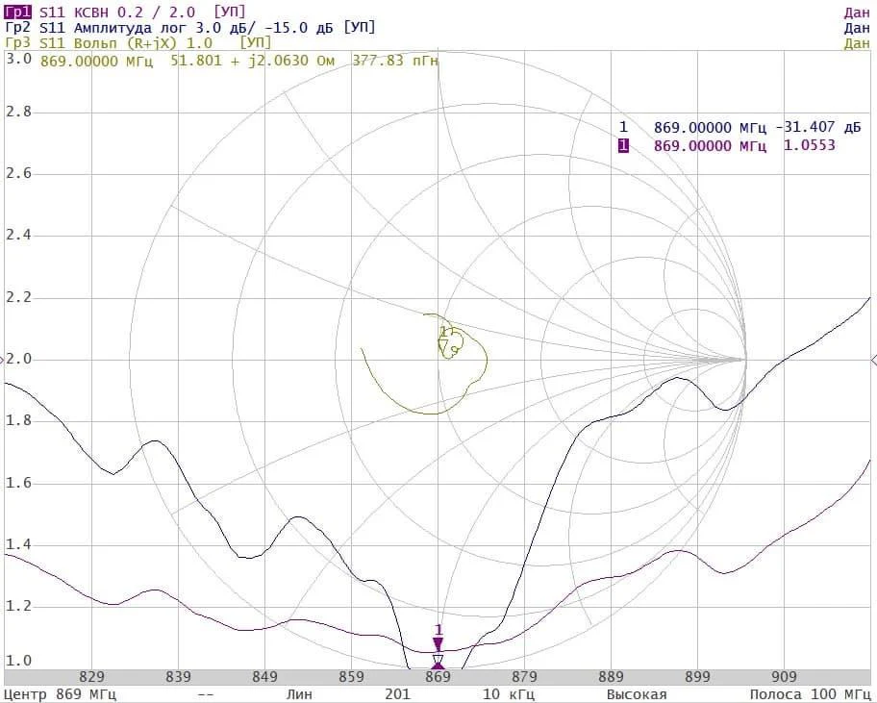Click the Высокая power level setting
The height and width of the screenshot is (703, 877).
point(636,694)
